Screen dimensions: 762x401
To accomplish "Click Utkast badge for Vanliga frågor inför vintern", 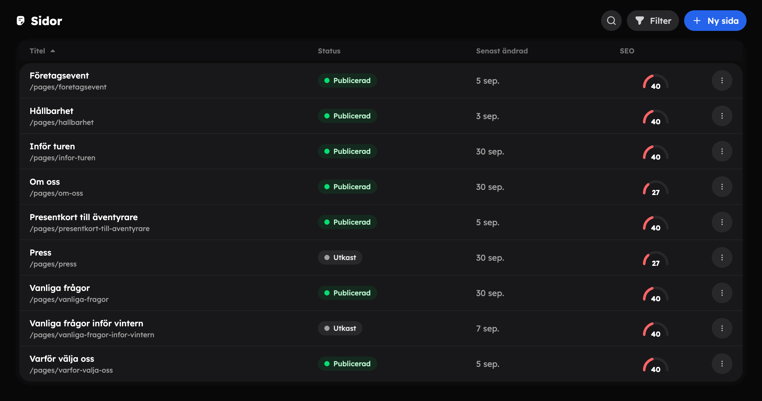I will coord(340,328).
